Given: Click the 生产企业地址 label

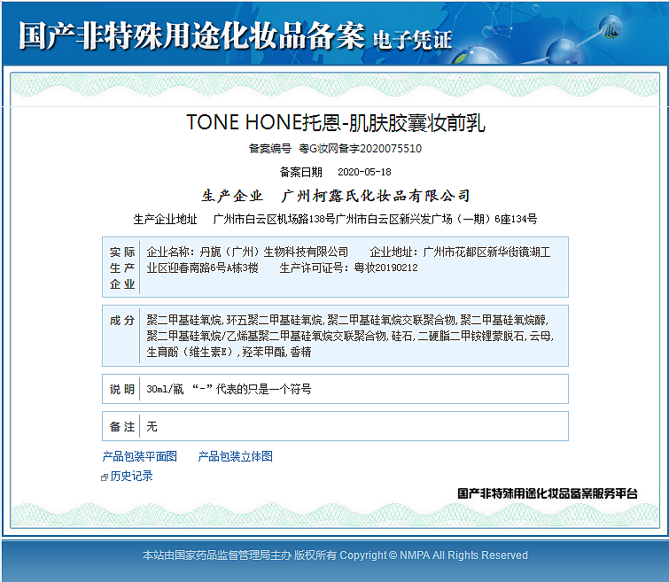Looking at the screenshot, I should [165, 220].
